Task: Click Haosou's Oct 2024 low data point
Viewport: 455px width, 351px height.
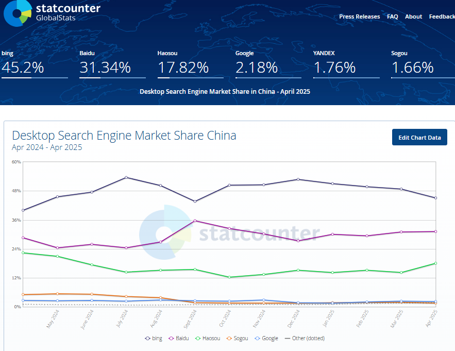Action: click(229, 277)
